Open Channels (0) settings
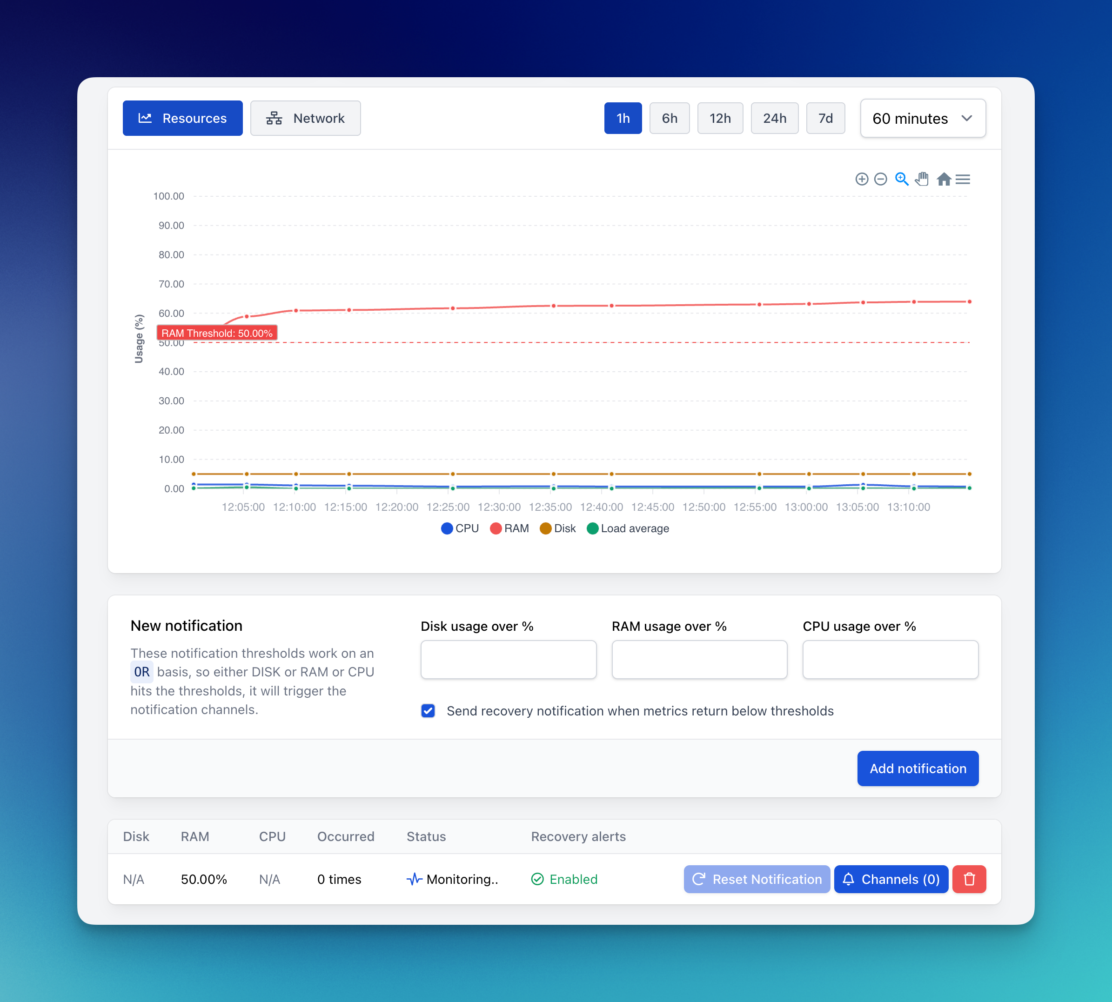This screenshot has height=1002, width=1112. point(891,879)
